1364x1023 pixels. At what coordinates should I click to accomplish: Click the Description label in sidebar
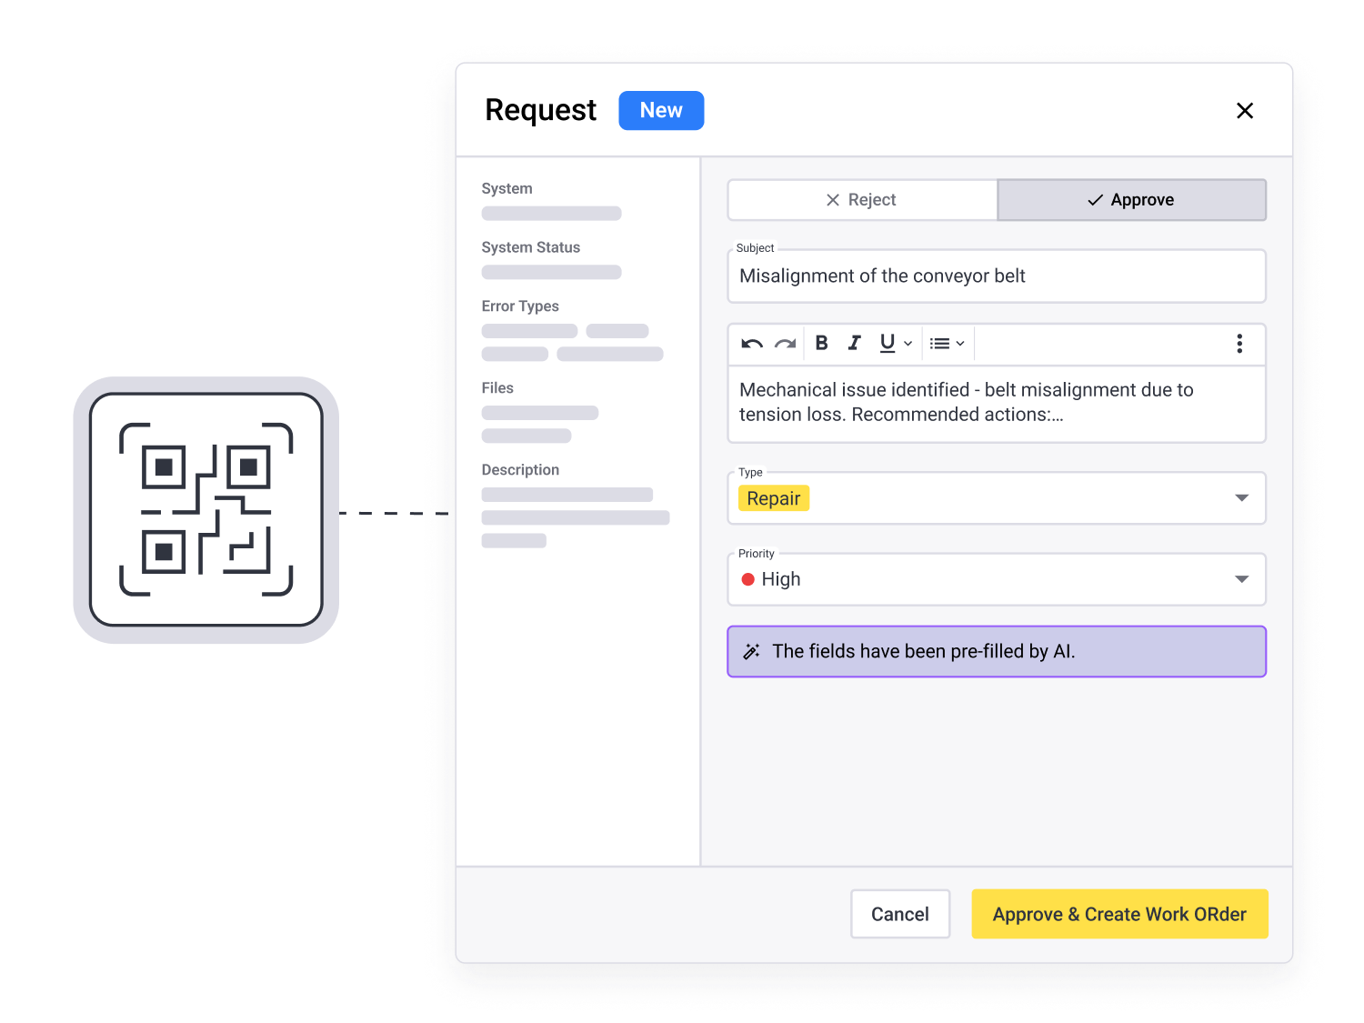[x=520, y=470]
